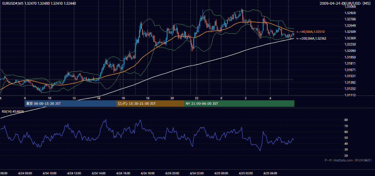Click the RSI 70 level label

point(346,126)
